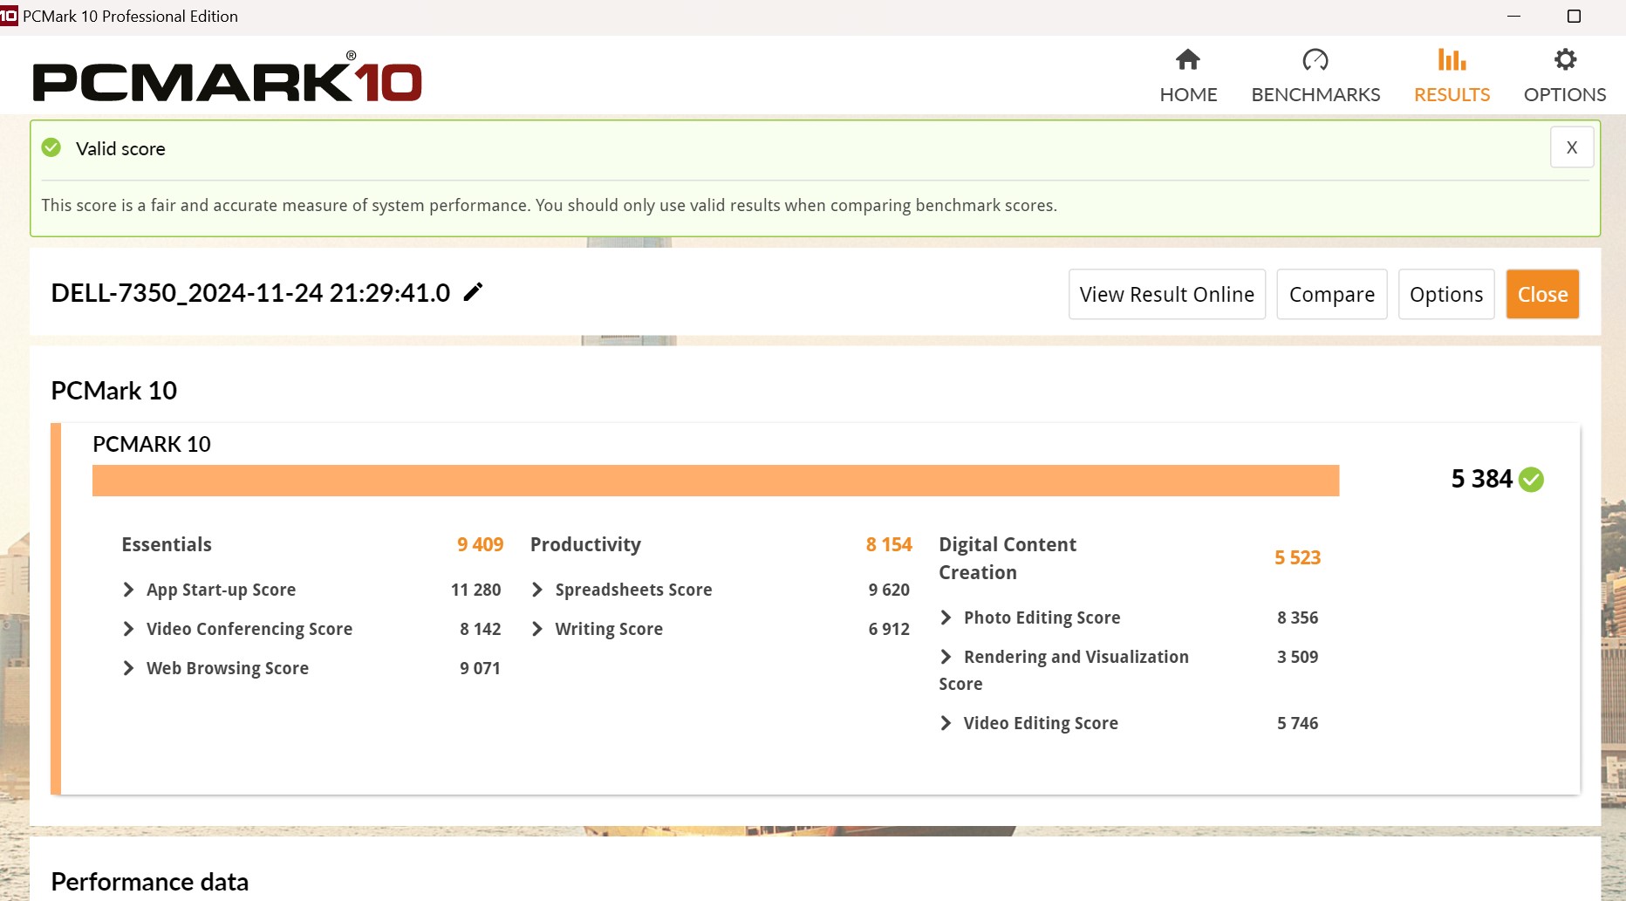Expand Video Conferencing Score row

129,629
